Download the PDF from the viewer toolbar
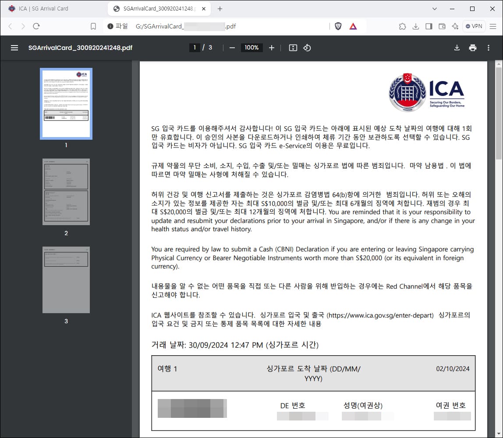Viewport: 503px width, 438px height. [457, 48]
